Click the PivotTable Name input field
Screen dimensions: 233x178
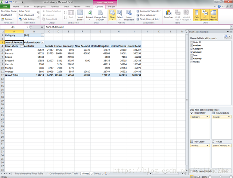pyautogui.click(x=9, y=15)
